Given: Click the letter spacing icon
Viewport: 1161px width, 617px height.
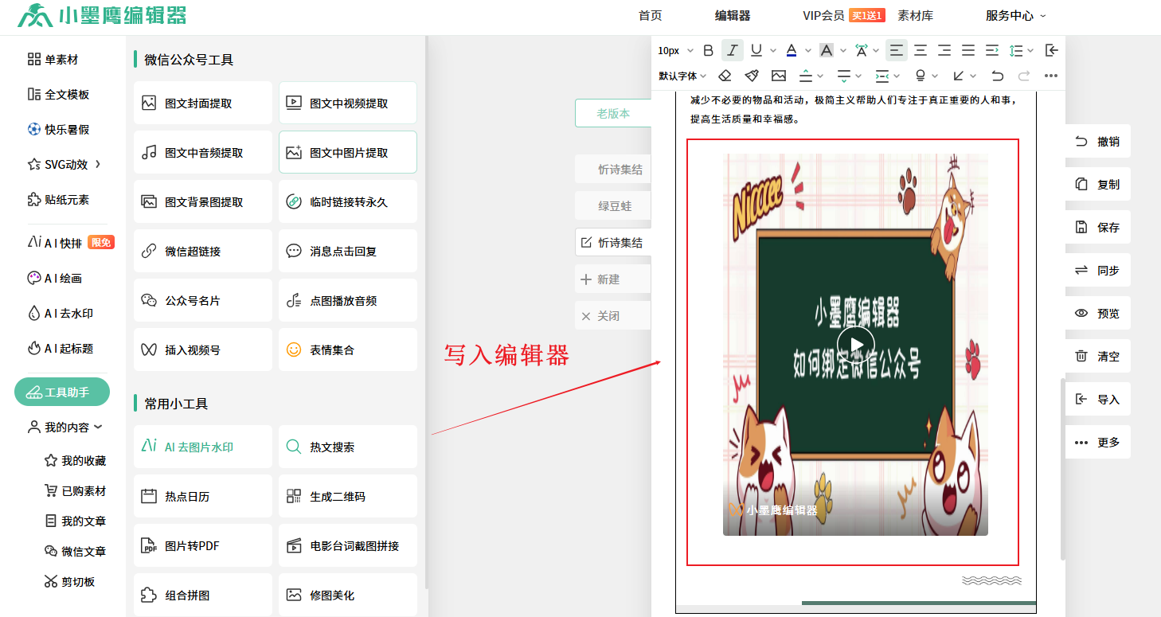Looking at the screenshot, I should coord(862,50).
